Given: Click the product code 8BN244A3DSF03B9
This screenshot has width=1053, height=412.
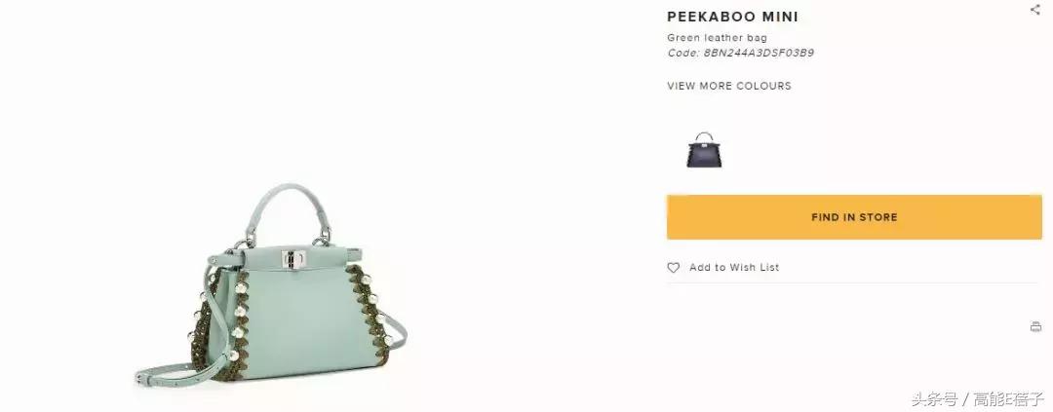Looking at the screenshot, I should 759,53.
